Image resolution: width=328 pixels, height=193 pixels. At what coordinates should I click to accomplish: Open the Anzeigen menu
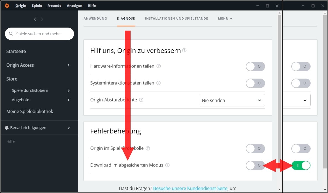[75, 6]
